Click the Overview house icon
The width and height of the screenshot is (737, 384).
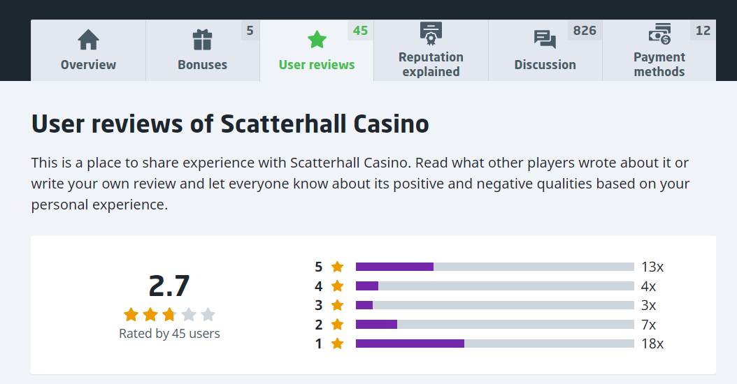tap(88, 39)
